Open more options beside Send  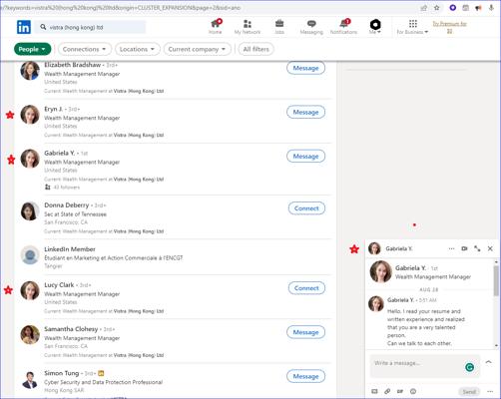coord(490,391)
